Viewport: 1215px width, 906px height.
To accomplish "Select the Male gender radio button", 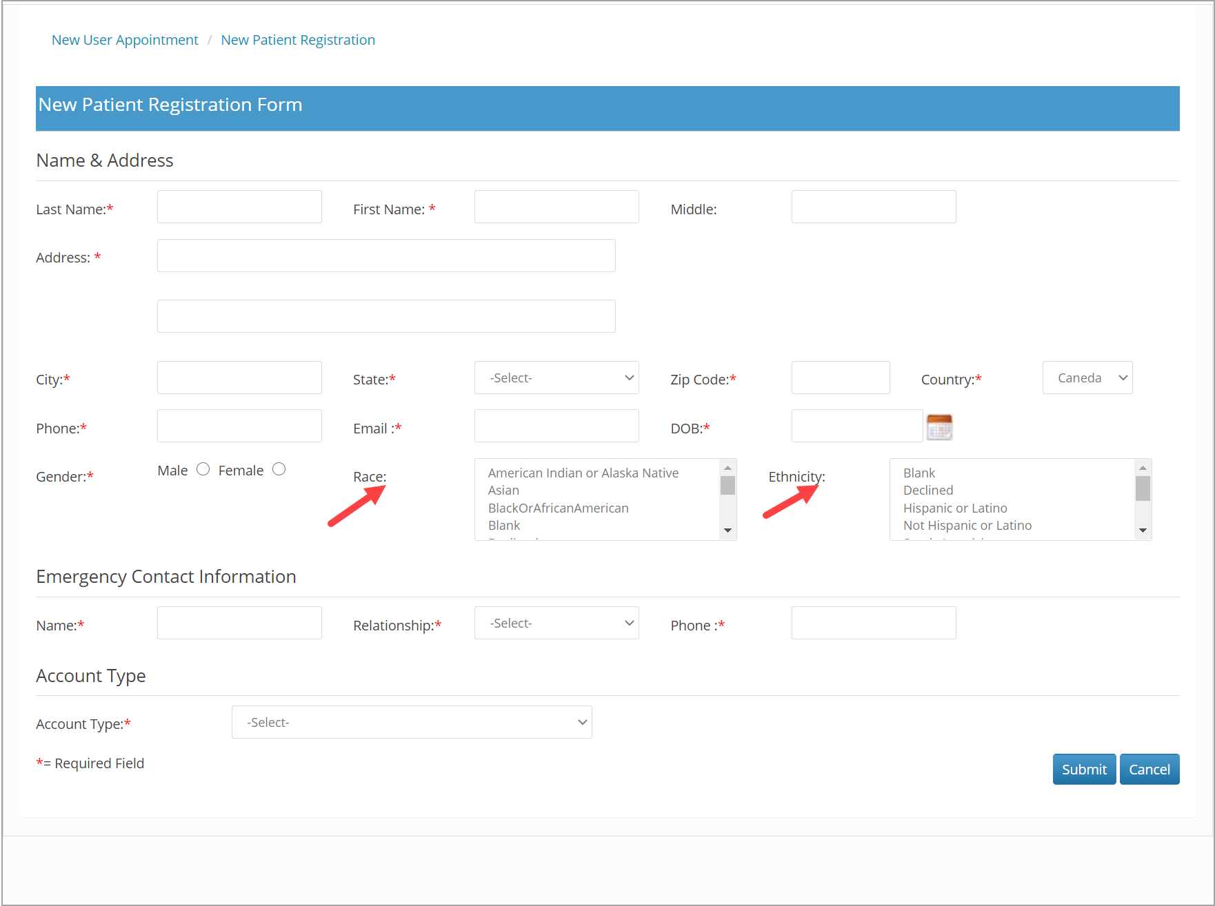I will [x=203, y=469].
